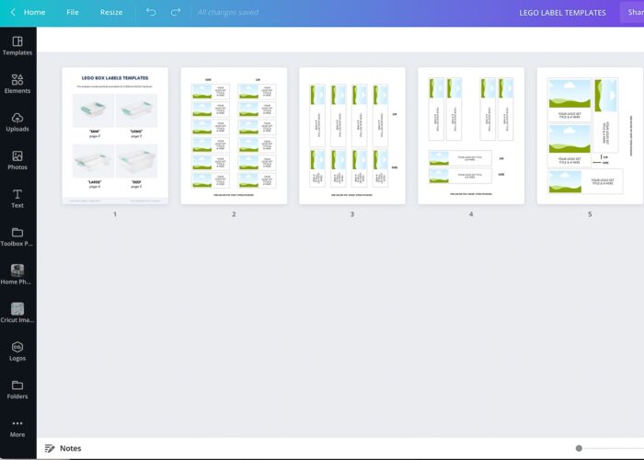Click the Redo arrow icon
This screenshot has height=460, width=644.
[x=176, y=12]
